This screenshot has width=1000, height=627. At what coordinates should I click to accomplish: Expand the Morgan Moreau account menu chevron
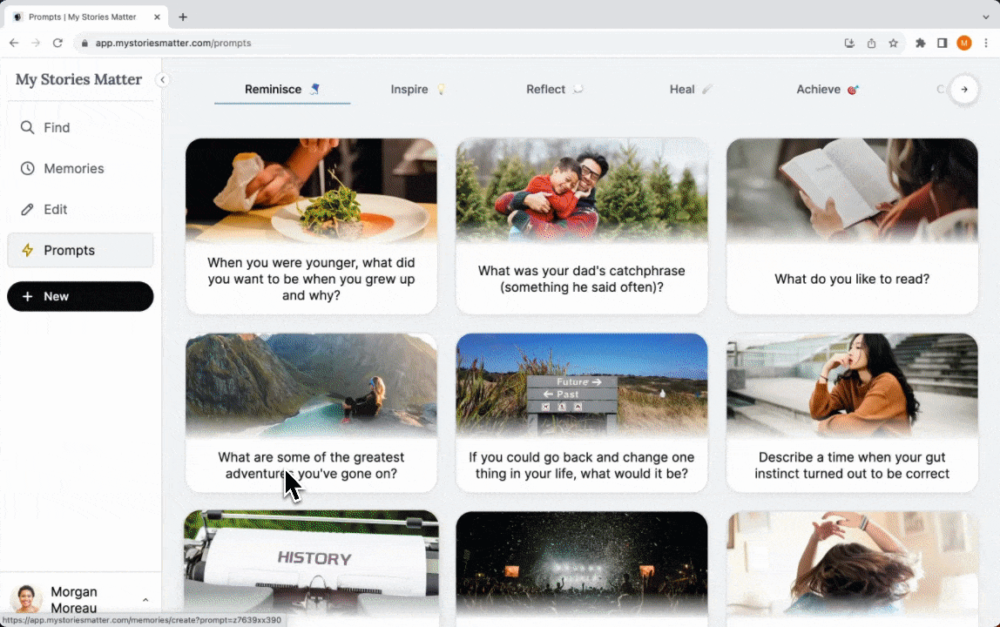[145, 600]
